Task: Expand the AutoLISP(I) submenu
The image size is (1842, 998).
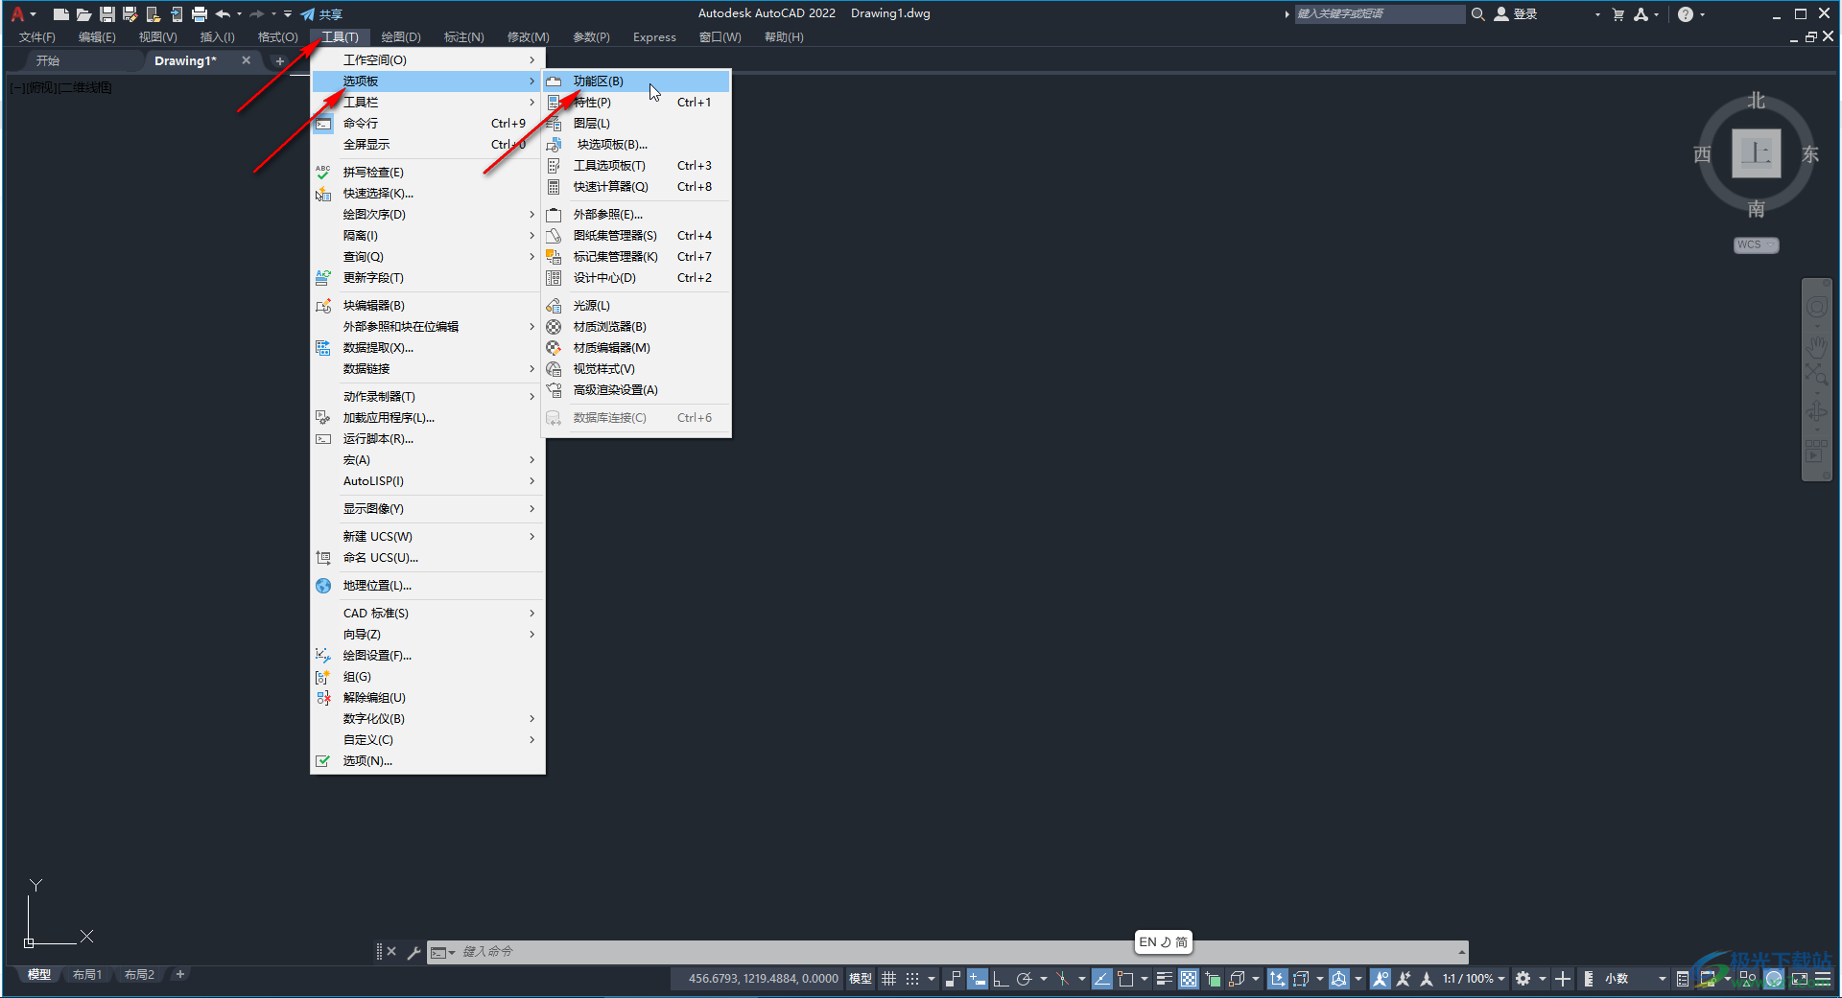Action: [428, 481]
